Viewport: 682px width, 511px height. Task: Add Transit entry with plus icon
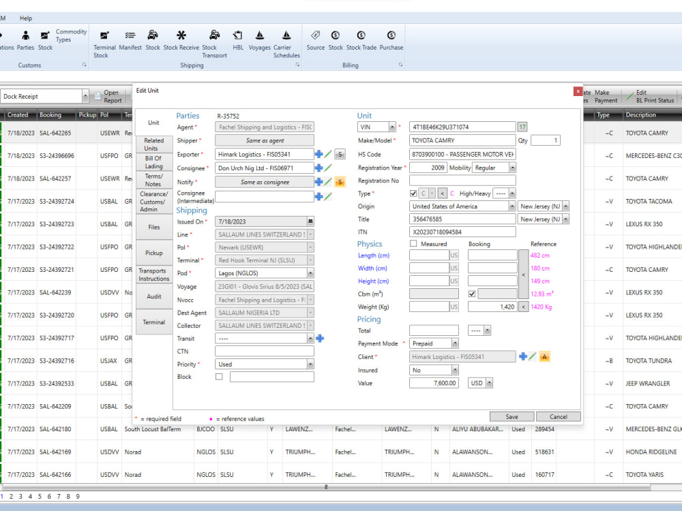tap(320, 339)
